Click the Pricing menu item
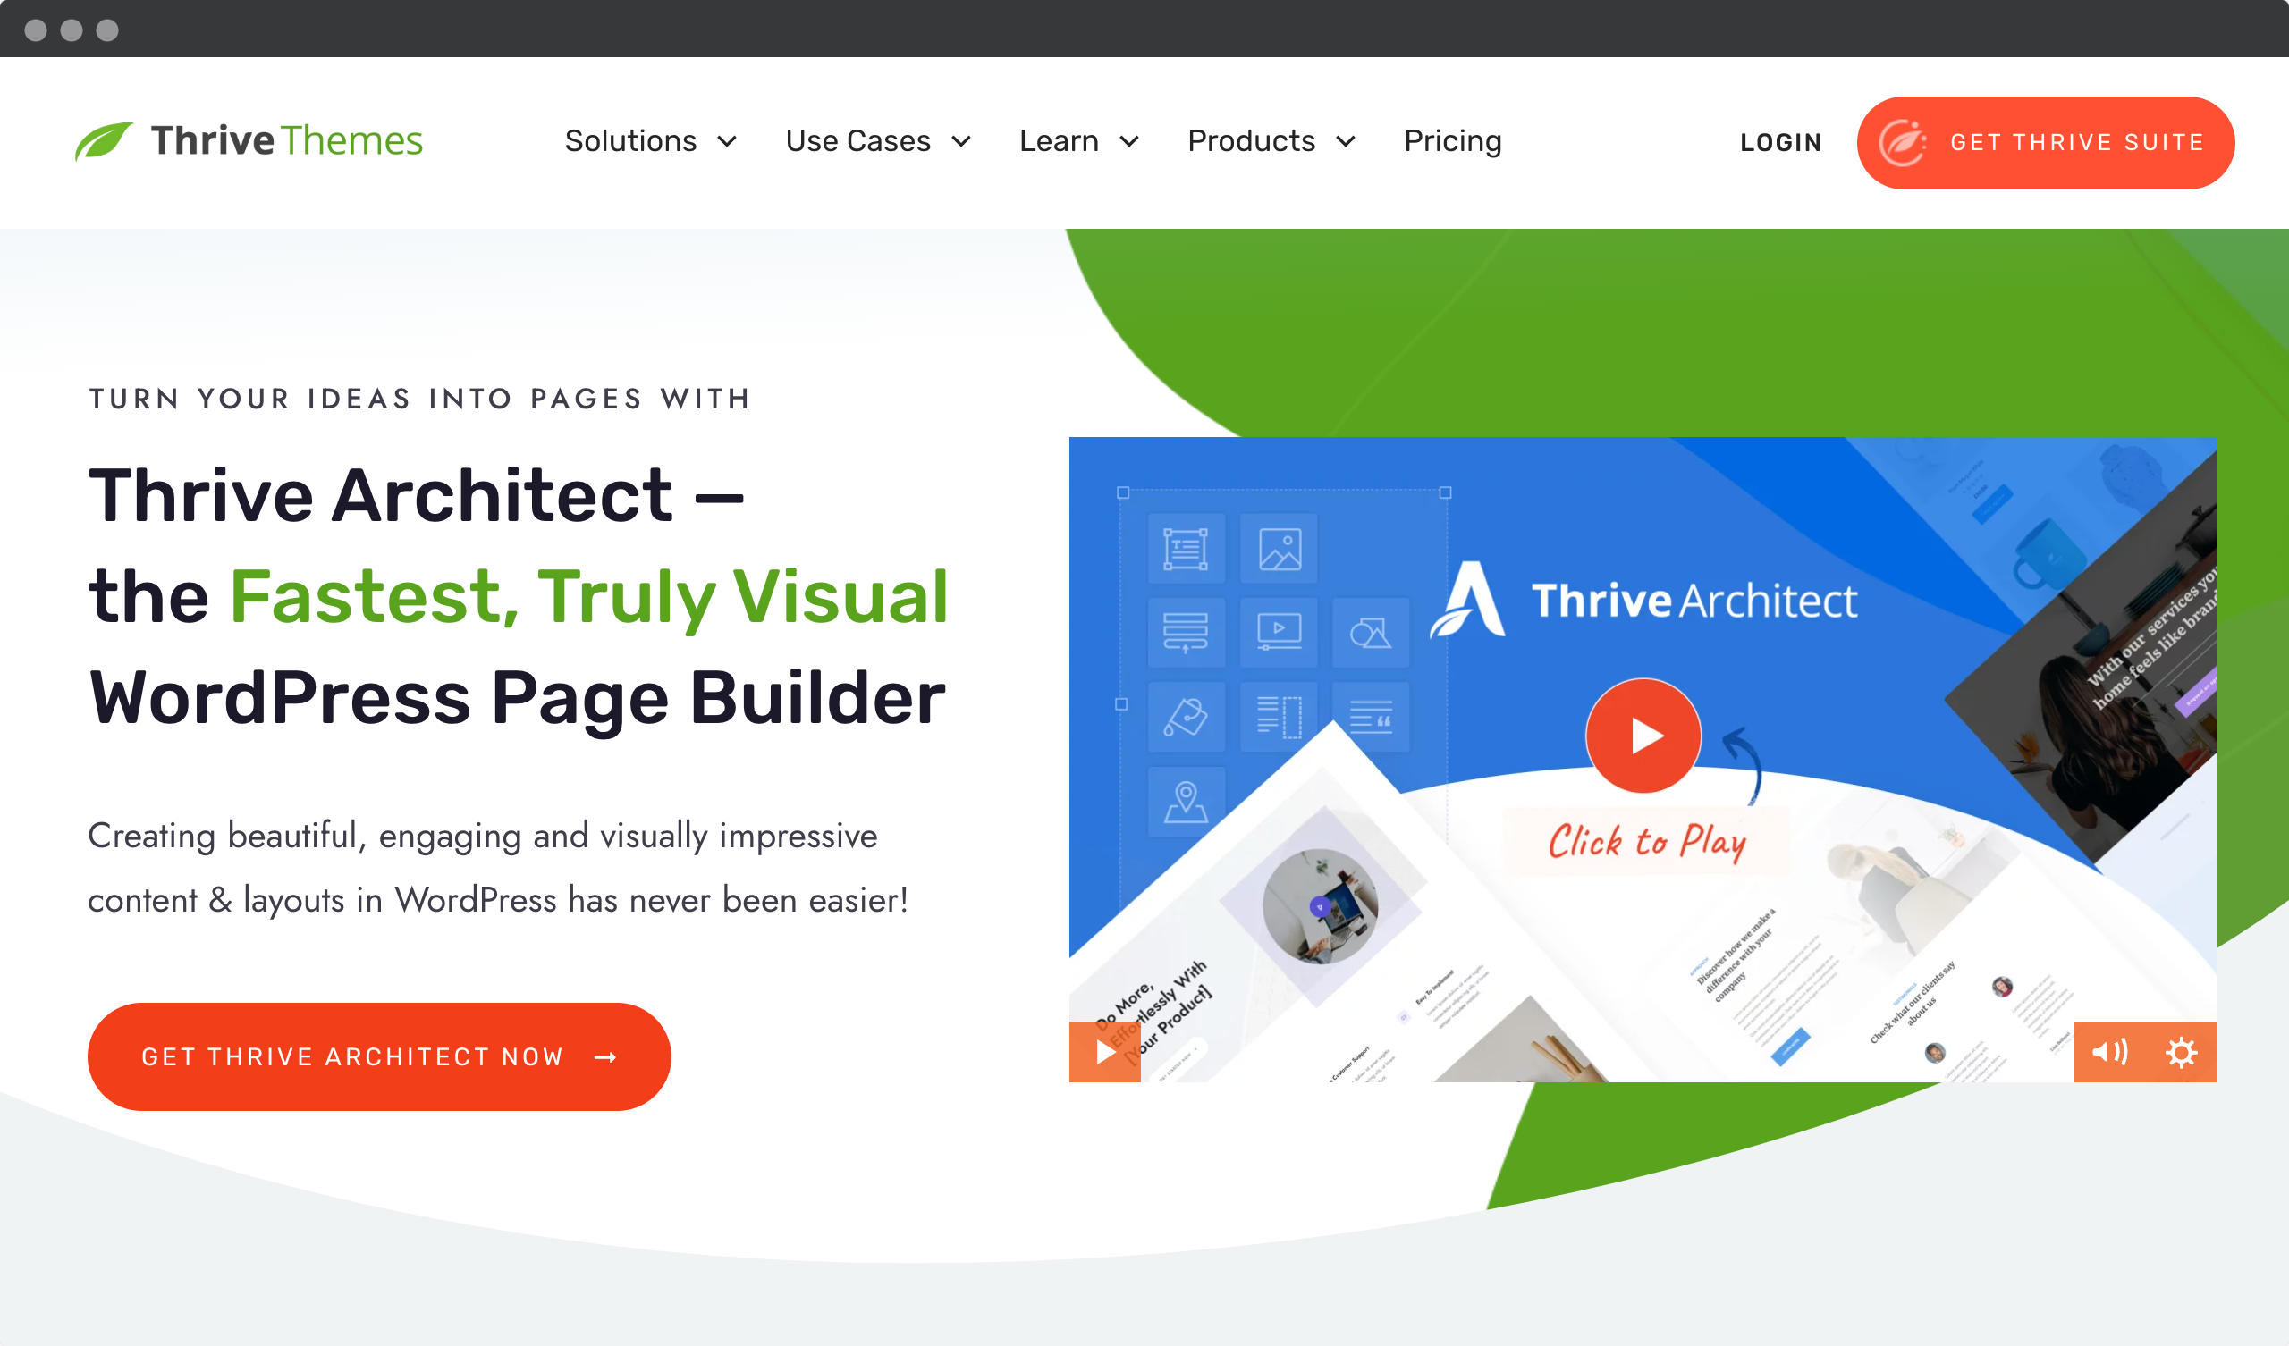 [1452, 141]
